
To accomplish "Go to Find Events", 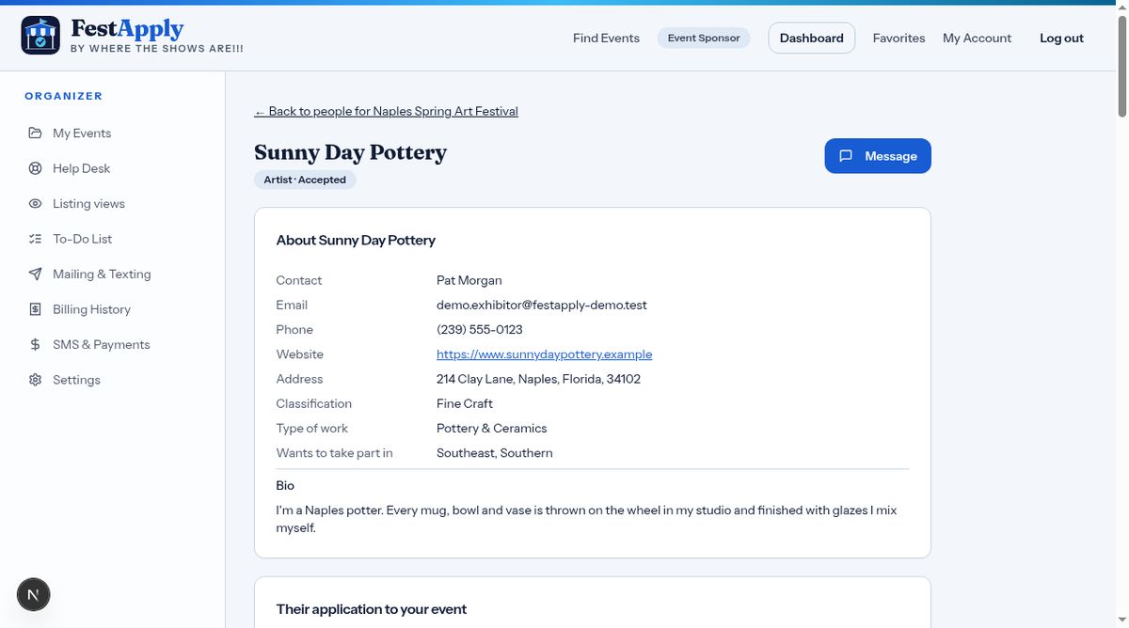I will 606,38.
